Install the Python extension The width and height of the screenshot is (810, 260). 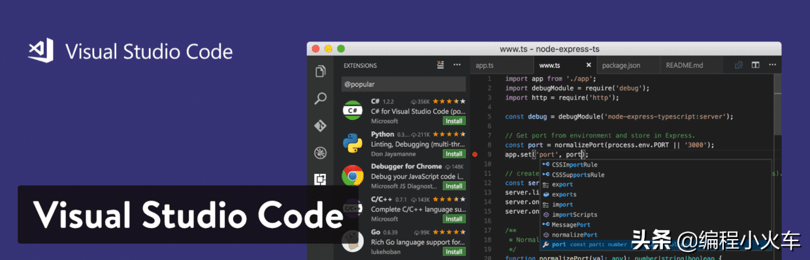coord(454,154)
